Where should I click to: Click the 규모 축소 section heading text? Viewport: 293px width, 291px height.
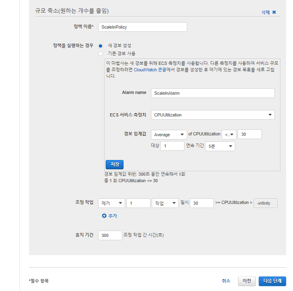[x=72, y=11]
